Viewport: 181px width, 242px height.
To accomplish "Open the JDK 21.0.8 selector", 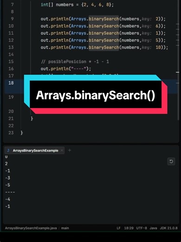I will [x=168, y=228].
